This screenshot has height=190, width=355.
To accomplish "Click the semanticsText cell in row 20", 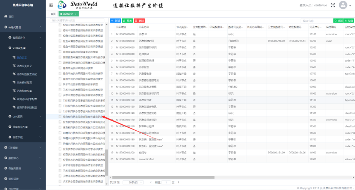I will [147, 159].
